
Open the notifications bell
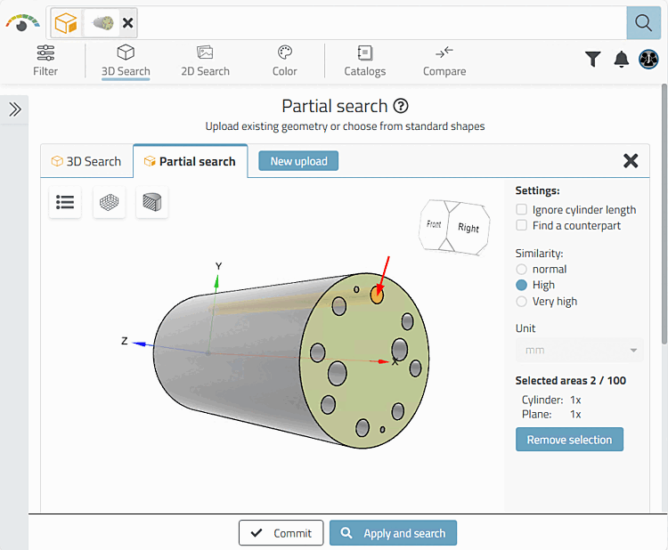tap(622, 60)
